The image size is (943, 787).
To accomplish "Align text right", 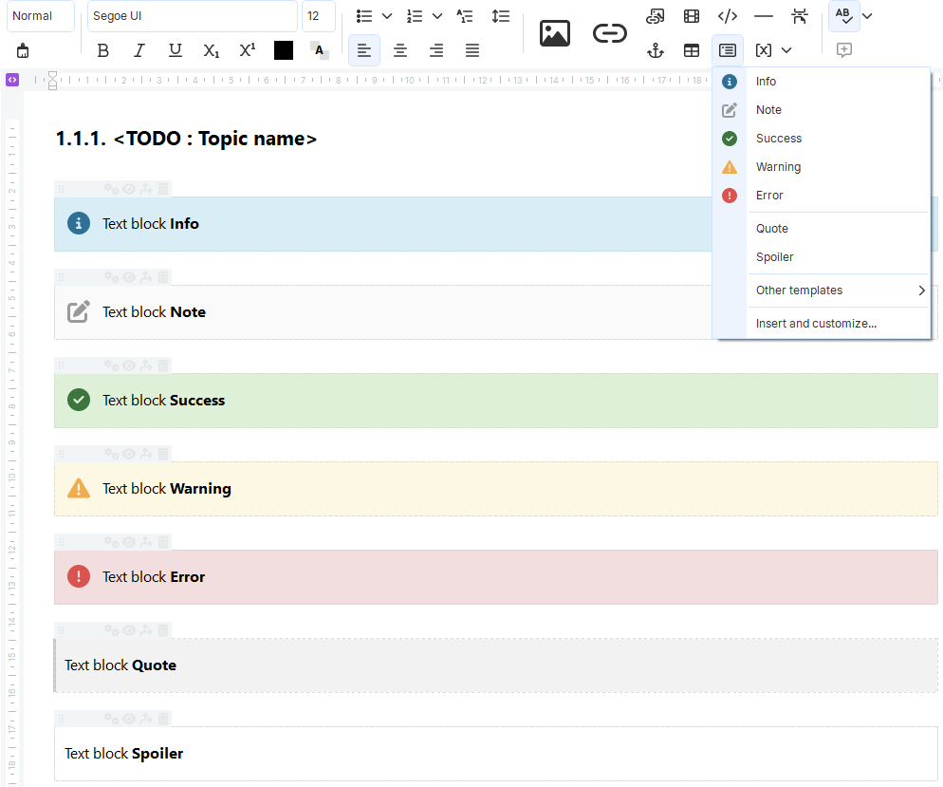I will (x=436, y=50).
